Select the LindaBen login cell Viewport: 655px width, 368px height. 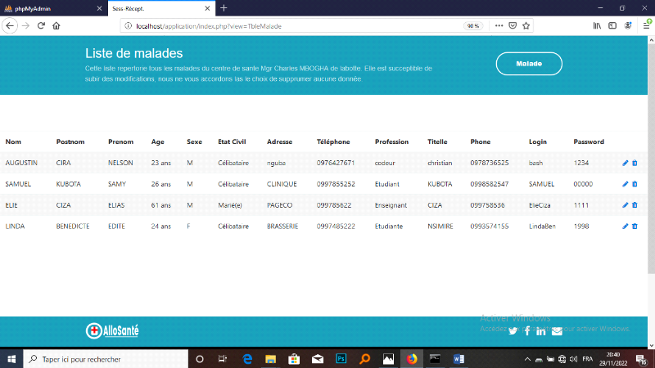pos(542,227)
